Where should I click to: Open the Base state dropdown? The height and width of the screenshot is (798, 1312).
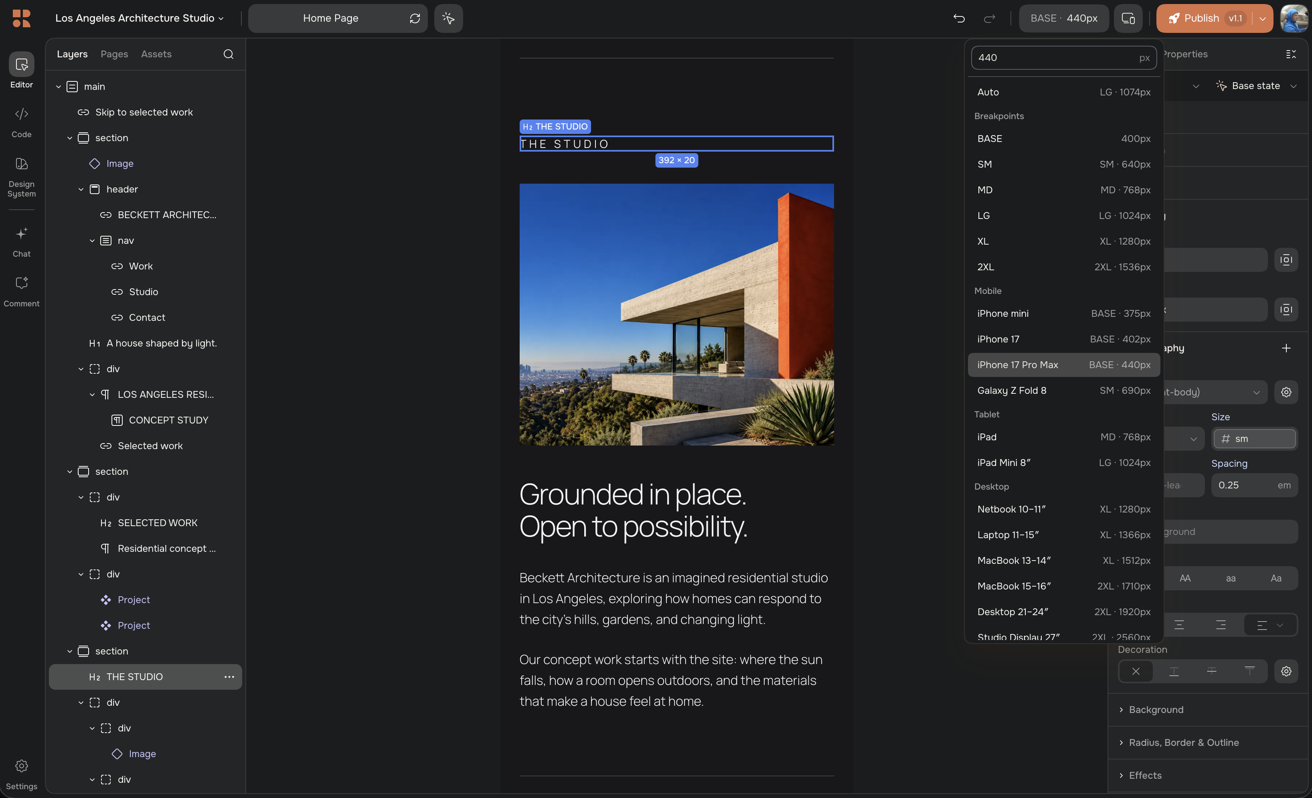click(x=1257, y=86)
